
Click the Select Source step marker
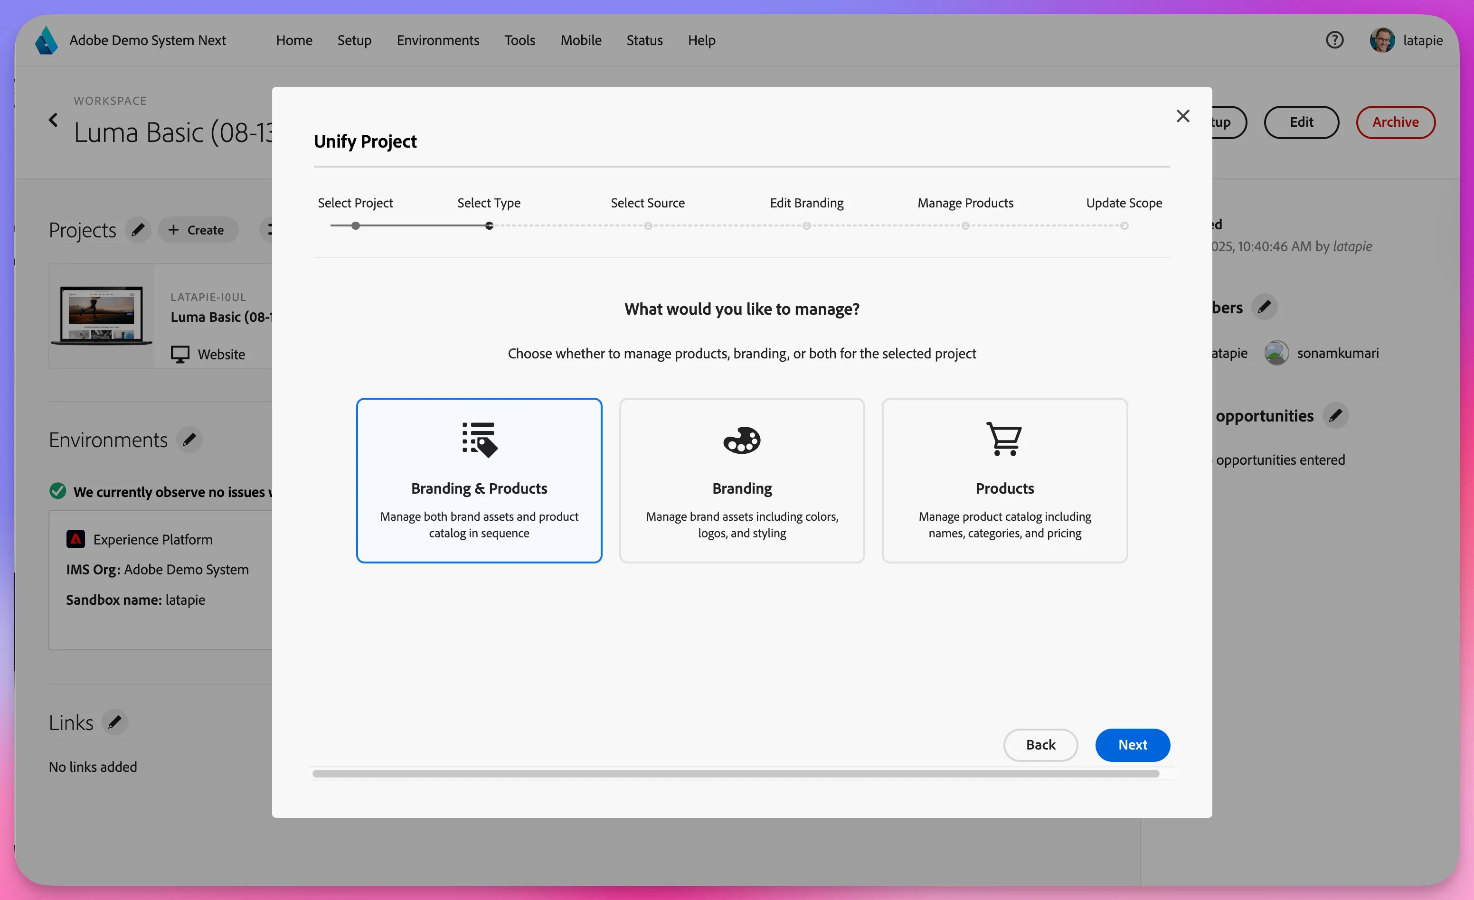point(648,226)
